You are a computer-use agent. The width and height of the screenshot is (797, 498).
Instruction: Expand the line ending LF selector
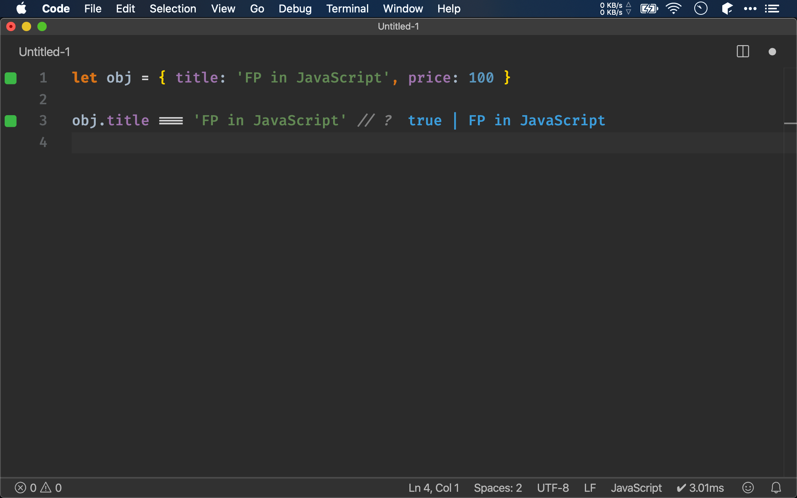pyautogui.click(x=590, y=487)
